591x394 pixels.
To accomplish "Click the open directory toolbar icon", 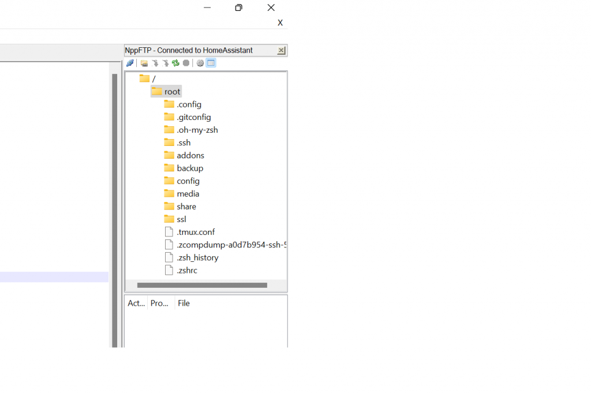I will [x=144, y=63].
